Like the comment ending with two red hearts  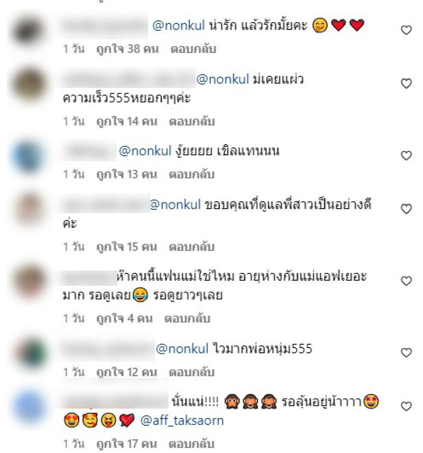(406, 30)
